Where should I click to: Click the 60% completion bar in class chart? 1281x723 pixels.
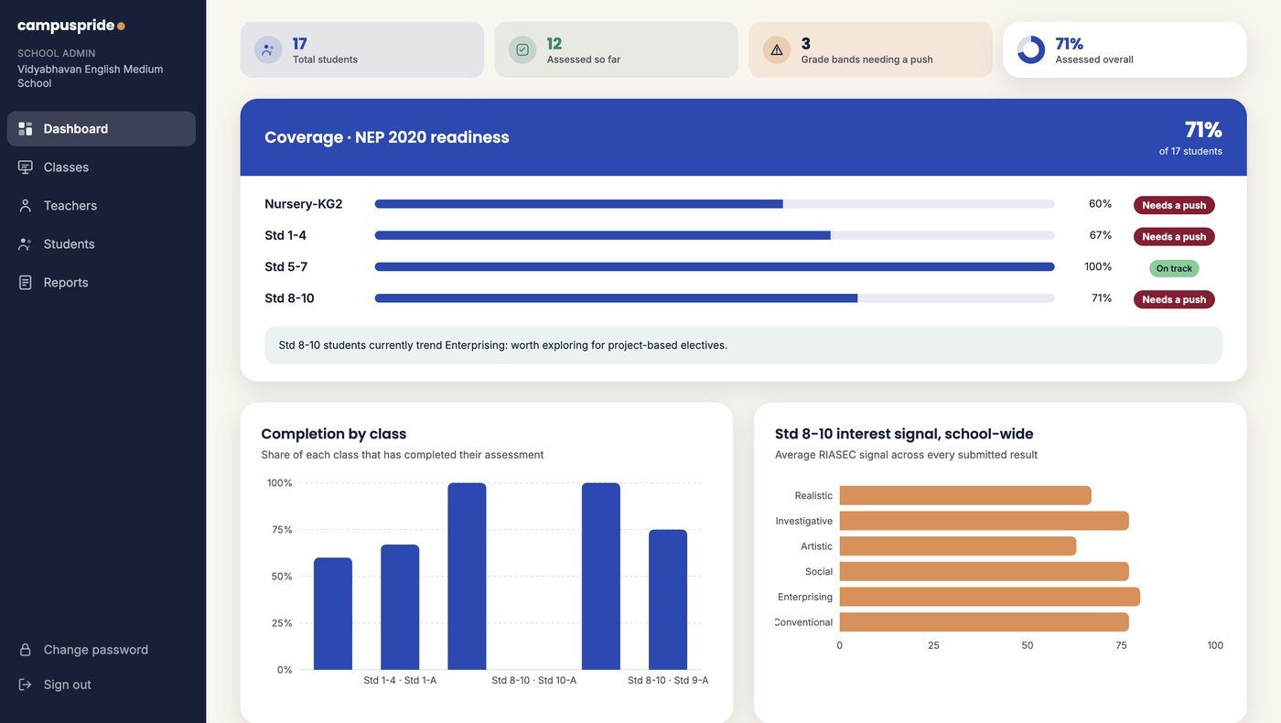tap(333, 614)
